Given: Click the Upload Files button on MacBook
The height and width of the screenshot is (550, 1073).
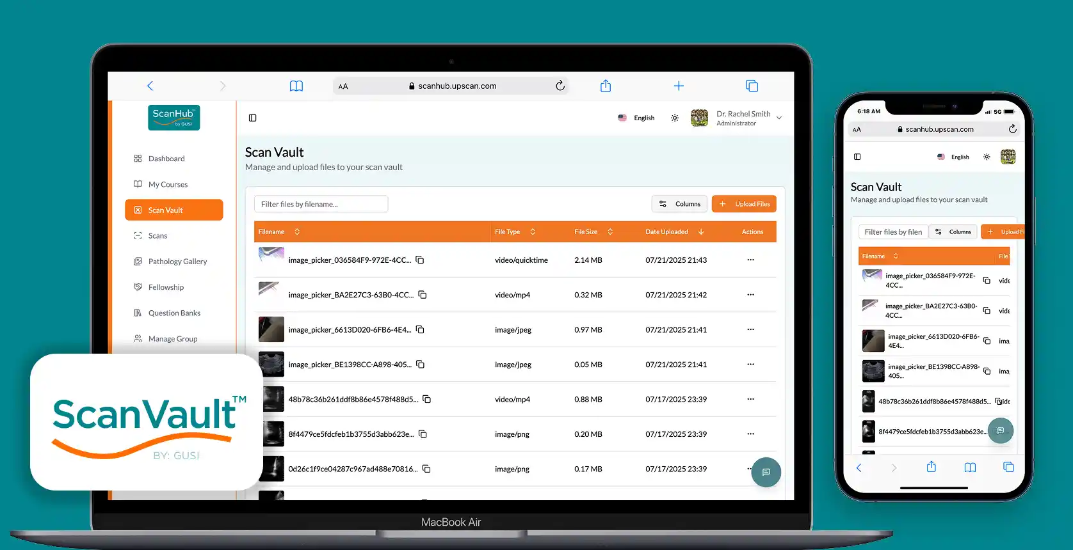Looking at the screenshot, I should [744, 204].
